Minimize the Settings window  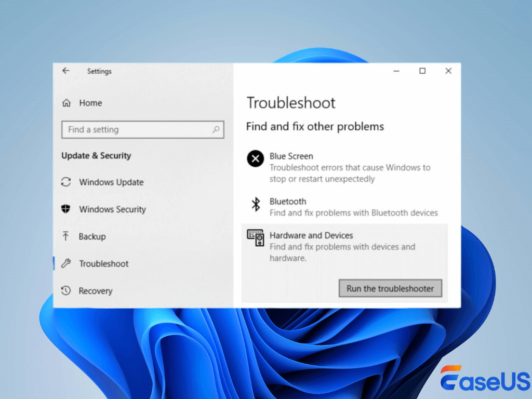pos(396,71)
